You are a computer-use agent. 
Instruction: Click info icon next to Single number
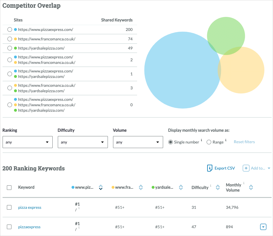point(201,140)
